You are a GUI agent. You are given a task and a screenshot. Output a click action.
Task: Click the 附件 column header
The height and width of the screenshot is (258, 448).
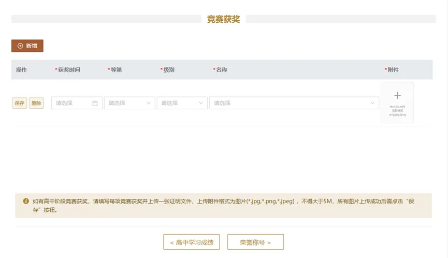click(x=393, y=70)
